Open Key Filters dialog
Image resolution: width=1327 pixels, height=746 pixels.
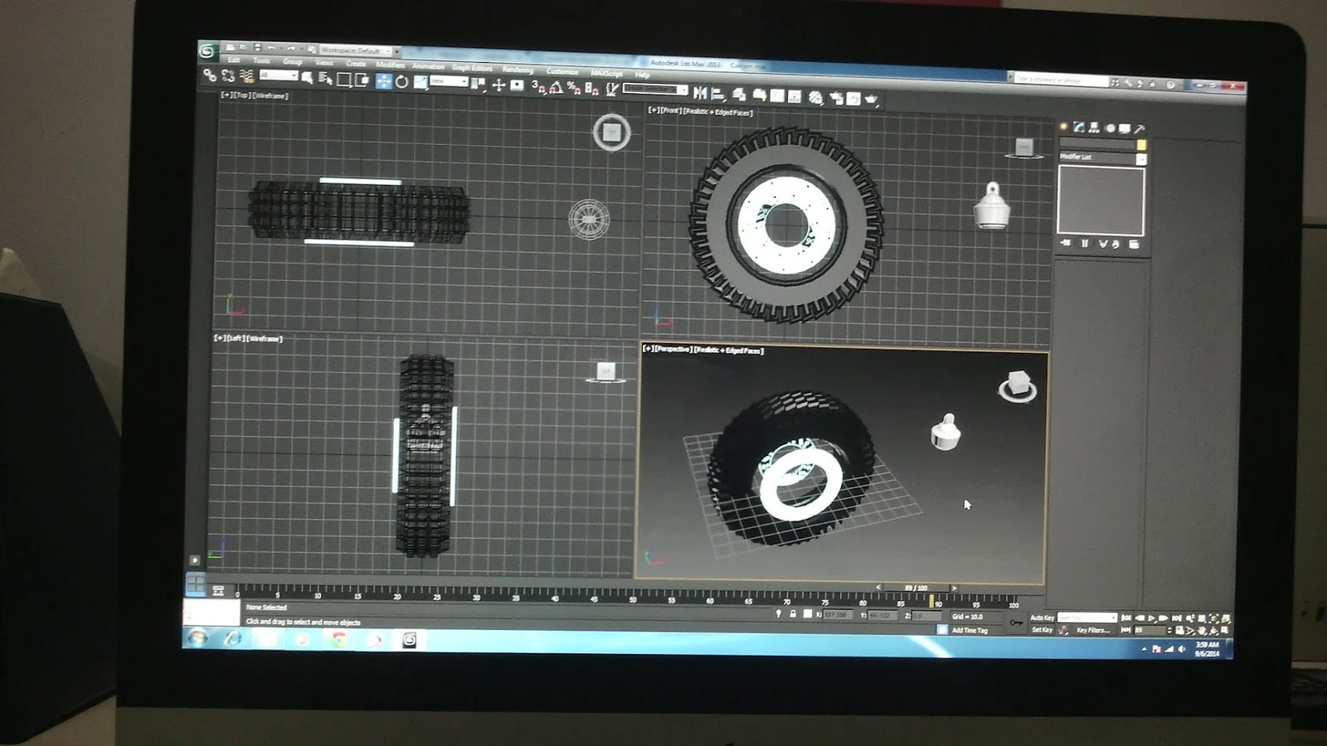[x=1093, y=630]
